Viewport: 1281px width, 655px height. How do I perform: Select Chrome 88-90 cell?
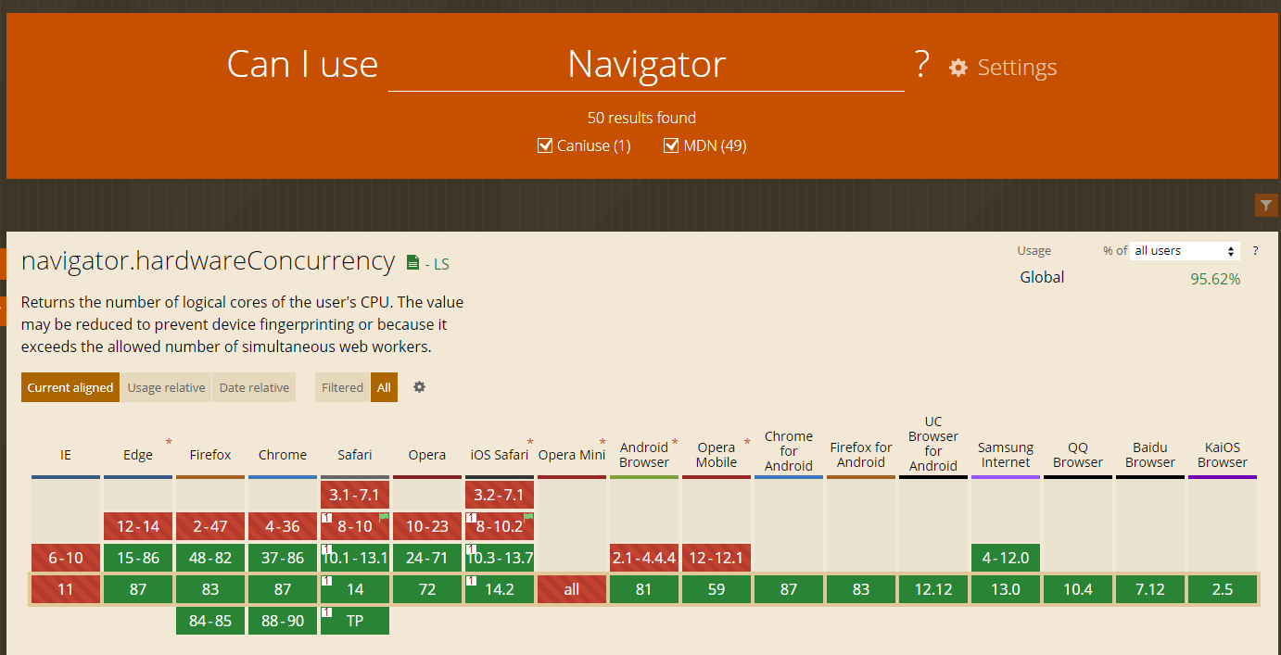click(x=283, y=621)
